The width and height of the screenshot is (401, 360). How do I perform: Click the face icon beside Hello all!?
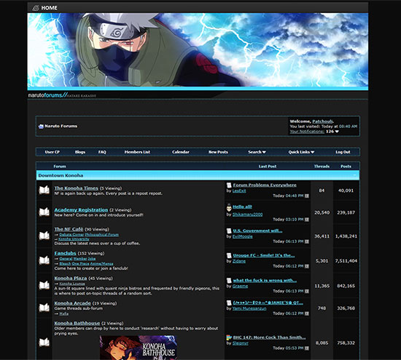pyautogui.click(x=229, y=207)
